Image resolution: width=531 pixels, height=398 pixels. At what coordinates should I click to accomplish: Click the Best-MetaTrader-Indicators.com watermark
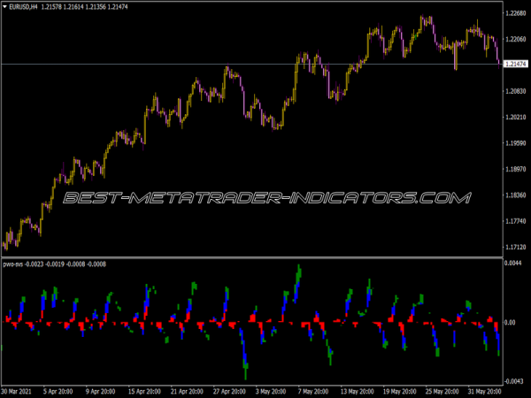pos(265,198)
